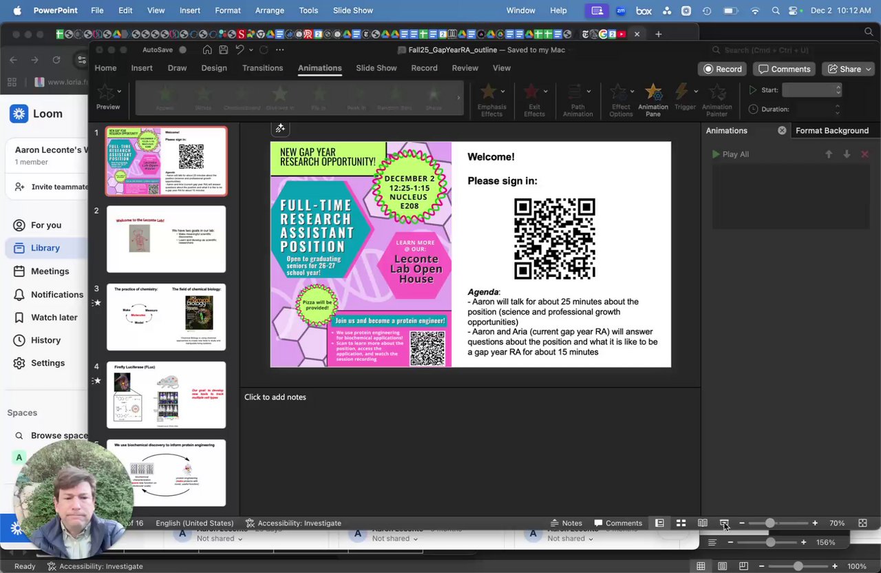Screen dimensions: 881x573
Task: Switch to Normal view in status bar
Action: (659, 523)
